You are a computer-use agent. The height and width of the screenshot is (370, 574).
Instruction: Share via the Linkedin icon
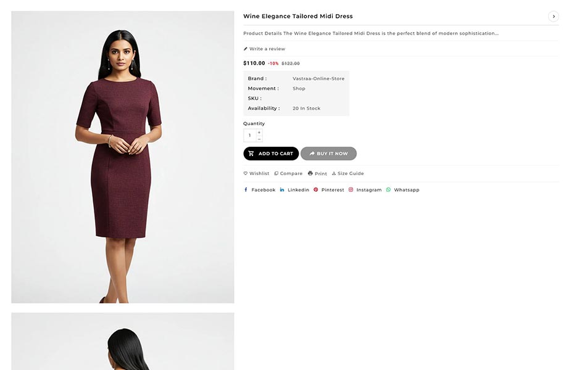point(282,190)
